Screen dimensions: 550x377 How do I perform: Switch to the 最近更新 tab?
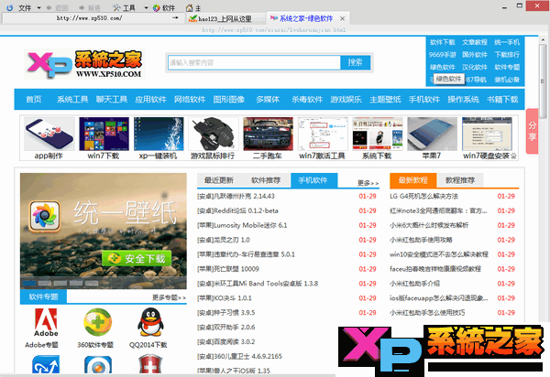coord(219,180)
